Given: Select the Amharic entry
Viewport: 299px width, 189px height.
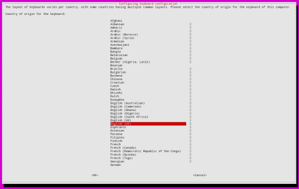Looking at the screenshot, I should pos(116,28).
